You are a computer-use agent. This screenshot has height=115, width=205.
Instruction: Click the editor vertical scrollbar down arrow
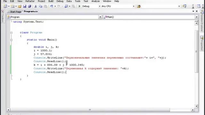(196, 106)
